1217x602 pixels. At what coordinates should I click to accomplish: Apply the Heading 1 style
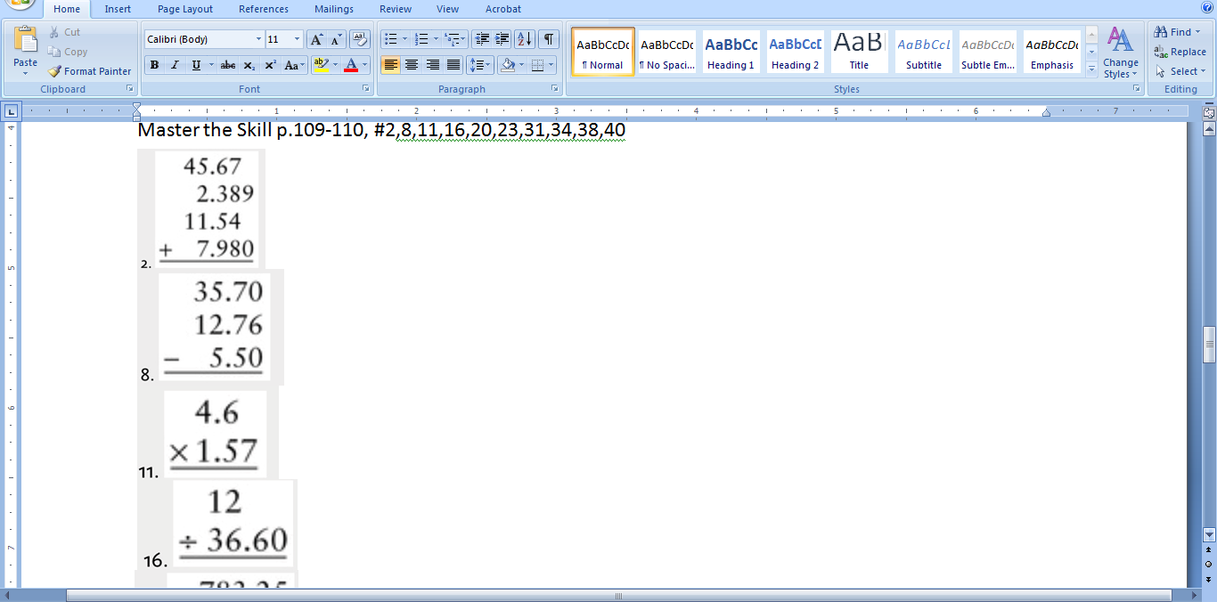point(731,51)
